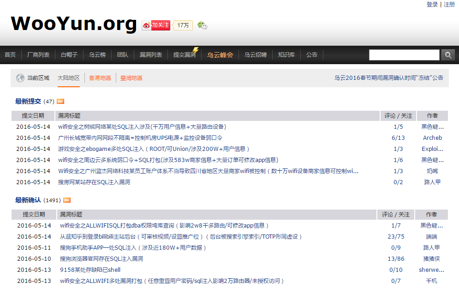The height and width of the screenshot is (288, 459).
Task: Click author 端端
Action: coord(431,237)
